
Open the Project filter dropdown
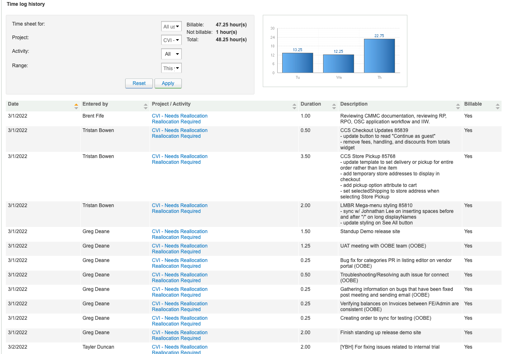click(171, 40)
